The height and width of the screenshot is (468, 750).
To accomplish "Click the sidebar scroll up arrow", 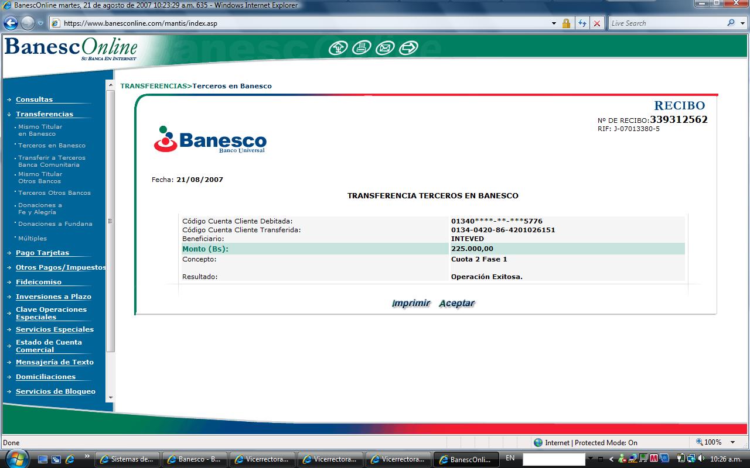I will [110, 85].
